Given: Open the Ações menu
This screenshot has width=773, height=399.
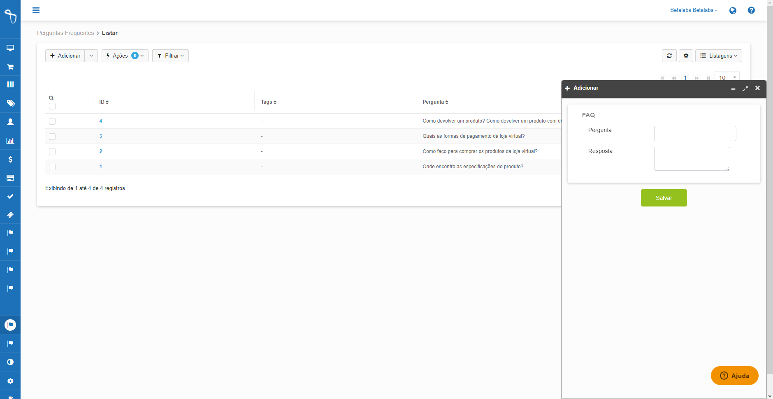Looking at the screenshot, I should [x=125, y=56].
